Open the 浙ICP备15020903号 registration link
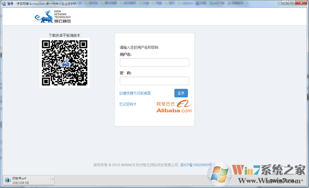309x188 pixels. pos(196,165)
